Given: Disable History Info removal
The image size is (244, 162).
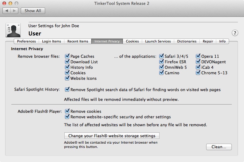Looking at the screenshot, I should click(x=67, y=67).
